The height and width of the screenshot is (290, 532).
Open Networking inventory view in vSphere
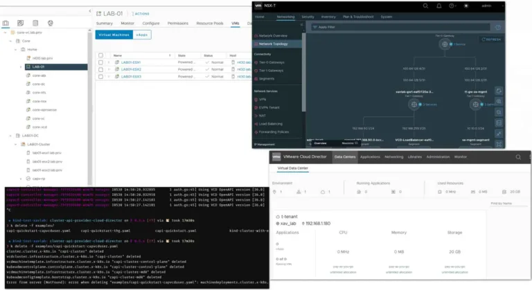[50, 23]
